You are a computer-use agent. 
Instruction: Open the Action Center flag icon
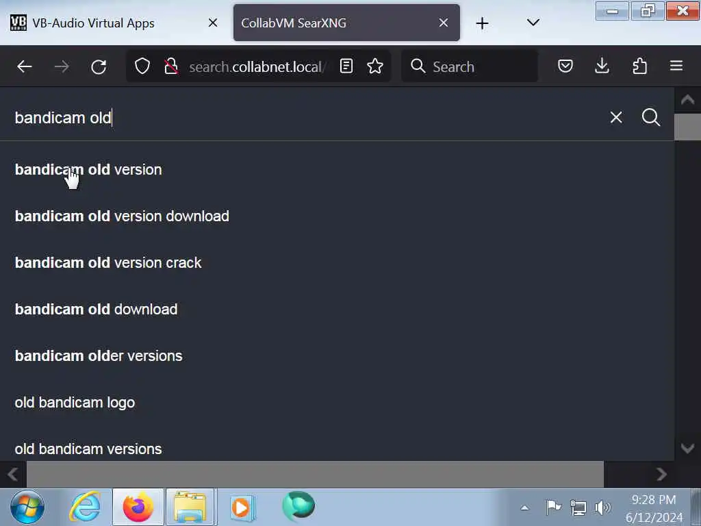553,508
